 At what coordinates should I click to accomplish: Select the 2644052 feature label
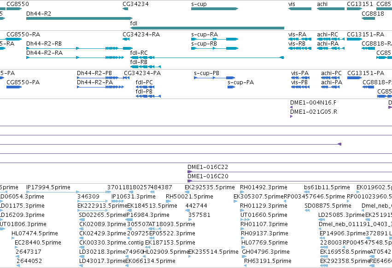[29, 261]
